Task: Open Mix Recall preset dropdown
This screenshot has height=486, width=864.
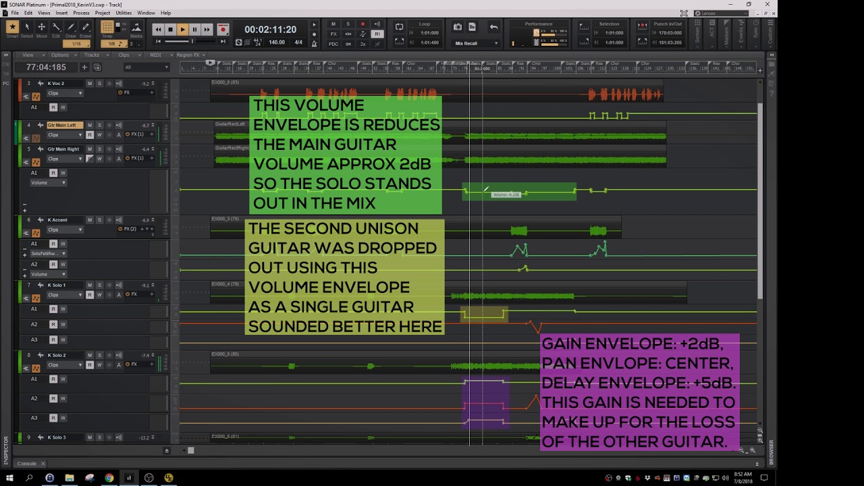Action: point(476,43)
